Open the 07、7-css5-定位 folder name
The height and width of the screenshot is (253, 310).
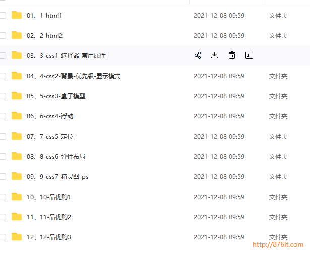coord(50,137)
